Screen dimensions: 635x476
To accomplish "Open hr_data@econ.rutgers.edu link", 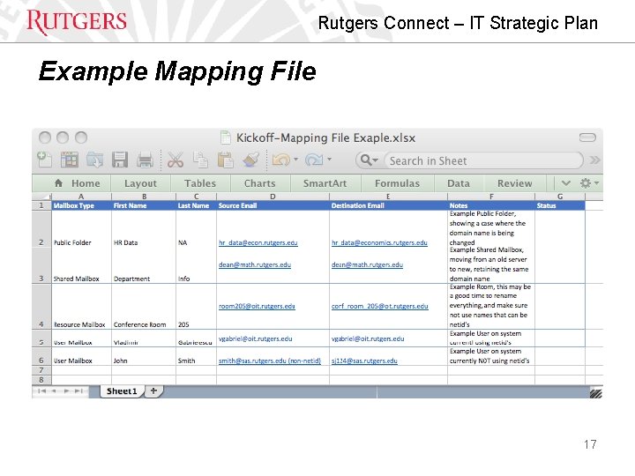I will click(258, 242).
